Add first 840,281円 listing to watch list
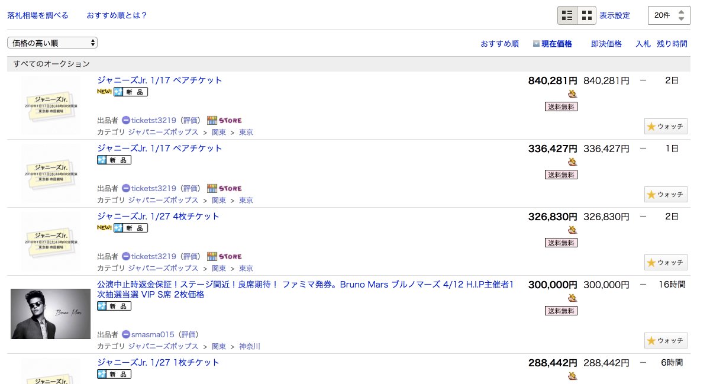This screenshot has height=384, width=710. 666,127
